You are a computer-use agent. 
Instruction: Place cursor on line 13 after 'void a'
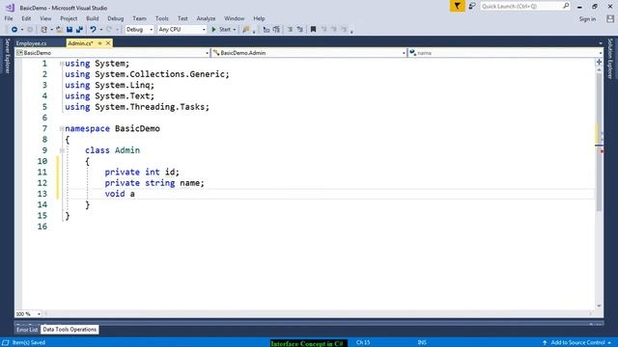pyautogui.click(x=135, y=194)
